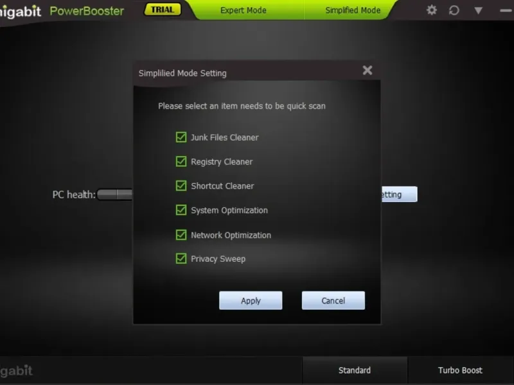Viewport: 514px width, 385px height.
Task: Open the dropdown triangle menu in title bar
Action: [x=478, y=11]
